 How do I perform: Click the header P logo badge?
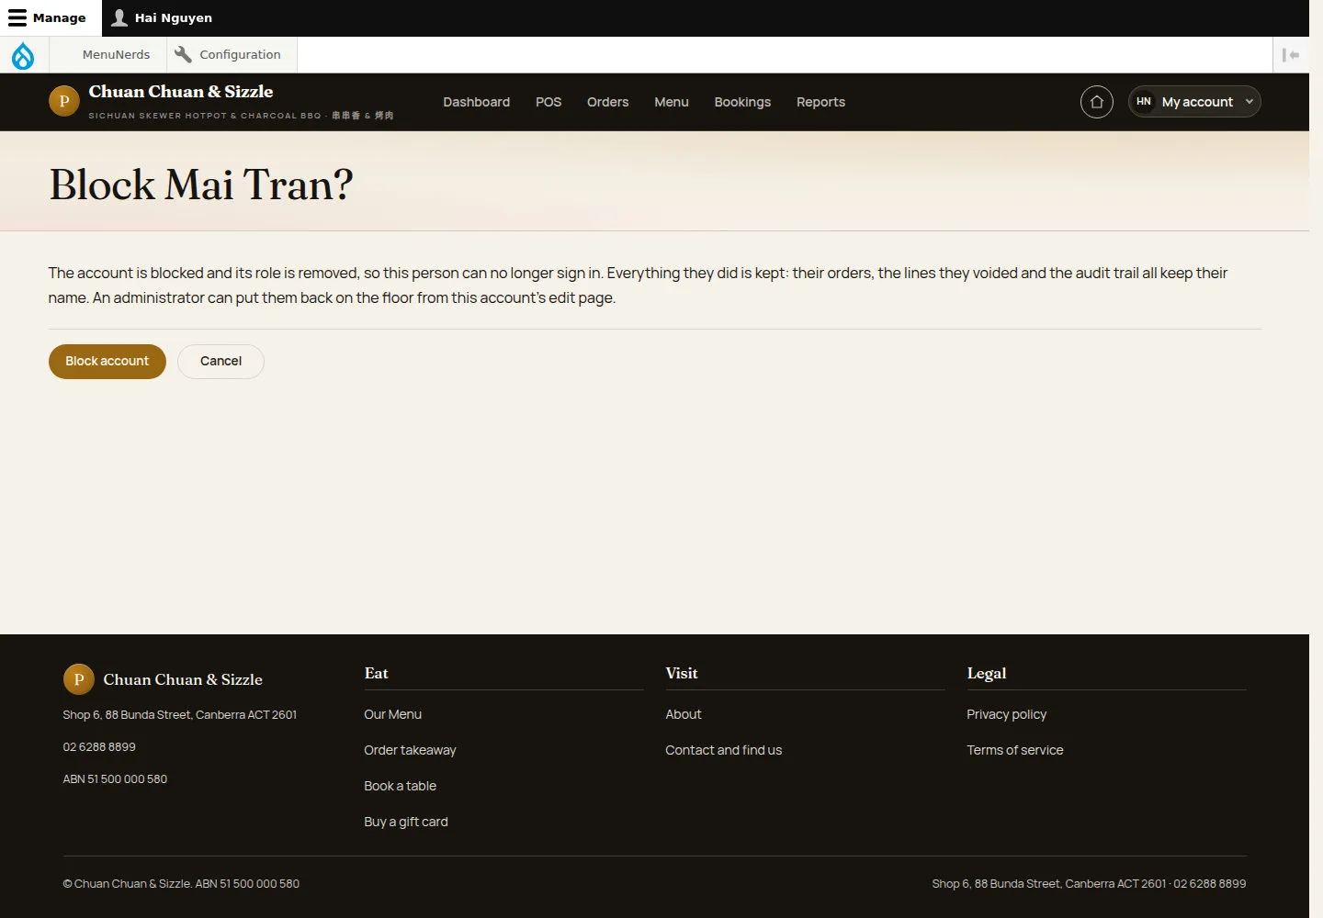64,101
